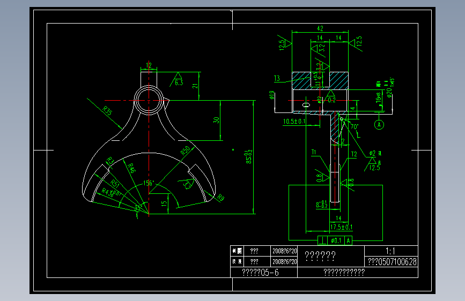Select the "30" vertical dimension text

coord(216,120)
